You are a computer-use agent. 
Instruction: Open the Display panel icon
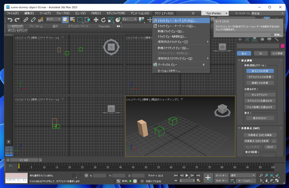269,39
